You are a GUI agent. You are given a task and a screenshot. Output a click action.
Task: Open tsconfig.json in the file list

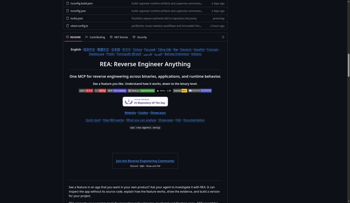click(78, 11)
